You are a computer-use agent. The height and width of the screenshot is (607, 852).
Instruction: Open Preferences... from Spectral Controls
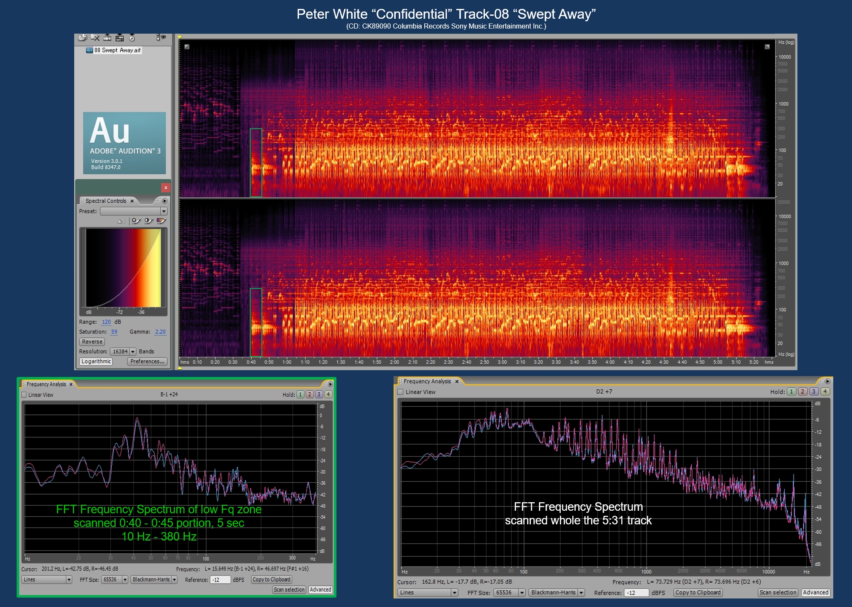pos(147,361)
